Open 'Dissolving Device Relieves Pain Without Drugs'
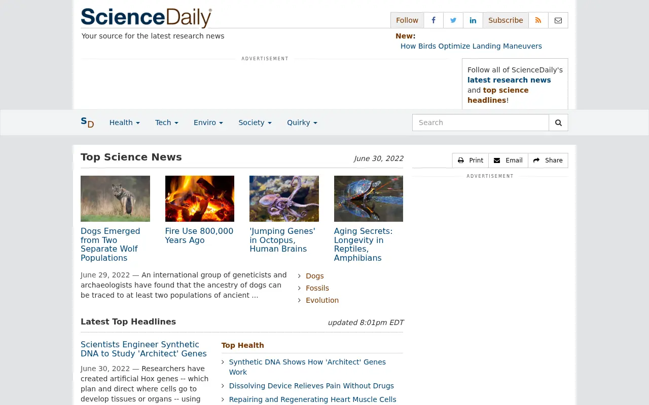The image size is (649, 405). point(311,386)
